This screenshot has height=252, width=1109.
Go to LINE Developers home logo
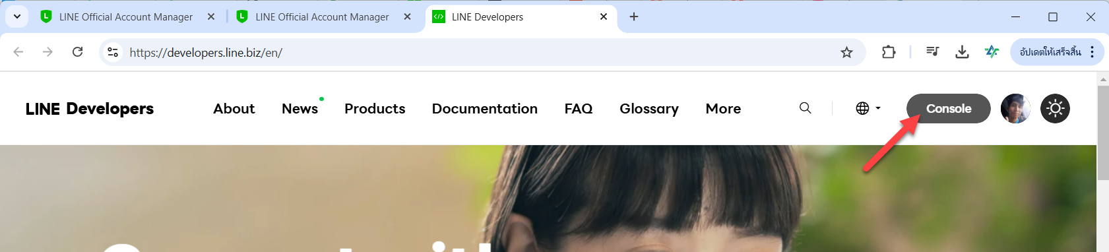pos(90,109)
